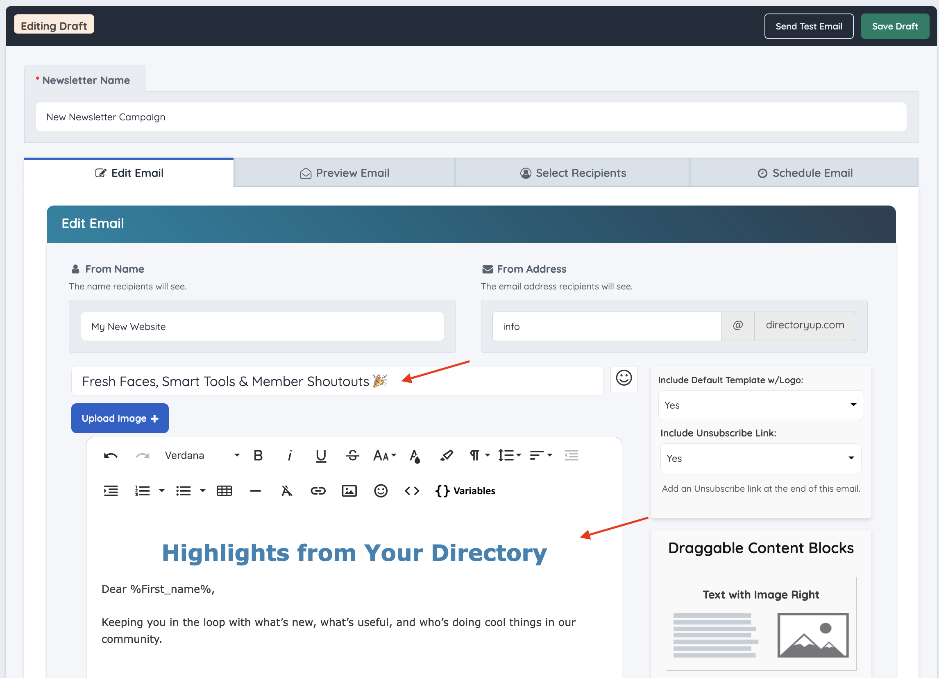The width and height of the screenshot is (939, 678).
Task: Insert a table in editor
Action: [x=225, y=491]
